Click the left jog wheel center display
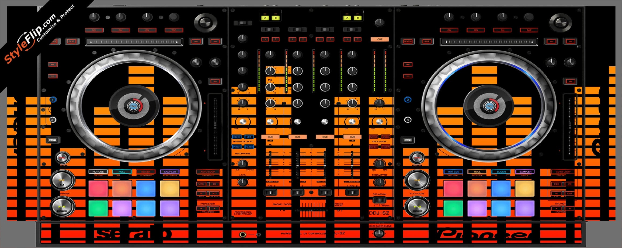This screenshot has width=622, height=248. [x=133, y=106]
